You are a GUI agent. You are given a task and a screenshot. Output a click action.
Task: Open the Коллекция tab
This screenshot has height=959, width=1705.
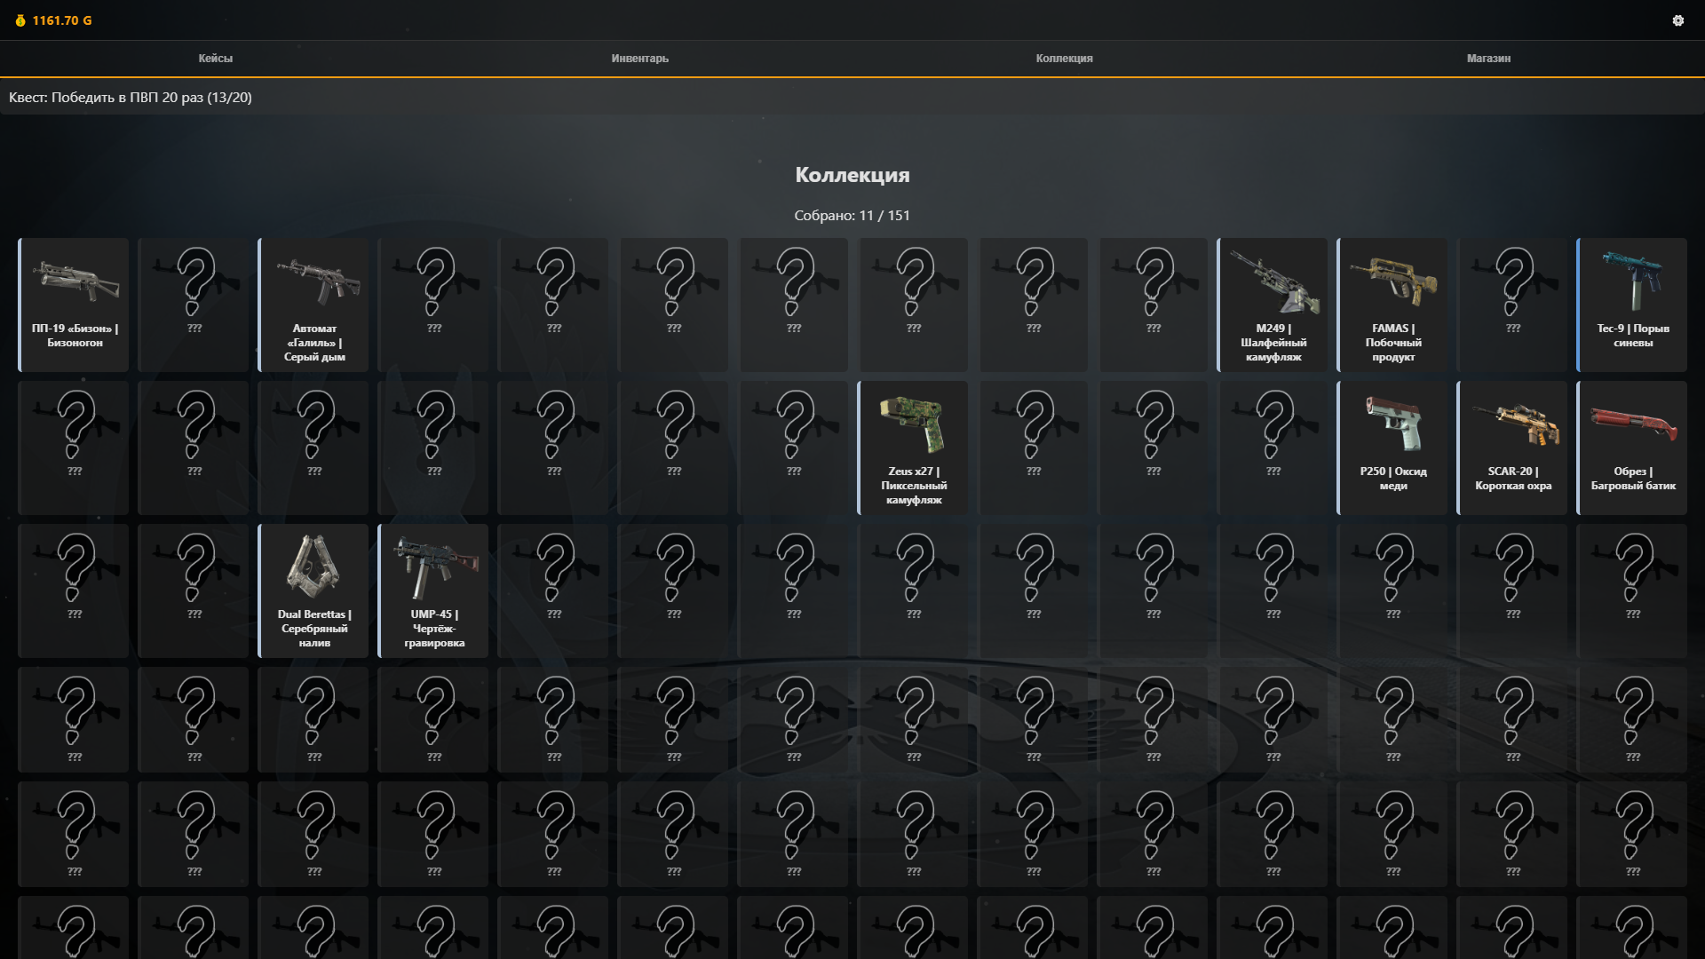point(1064,59)
